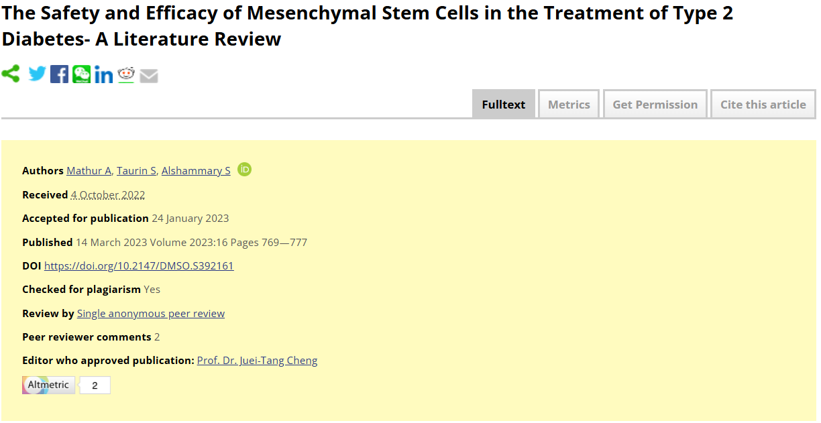Email this article via envelope icon
Image resolution: width=821 pixels, height=423 pixels.
point(149,76)
